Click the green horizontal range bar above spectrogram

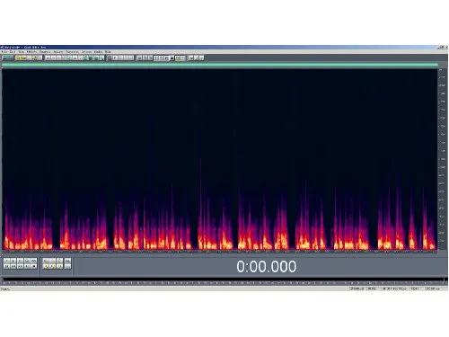pos(220,65)
